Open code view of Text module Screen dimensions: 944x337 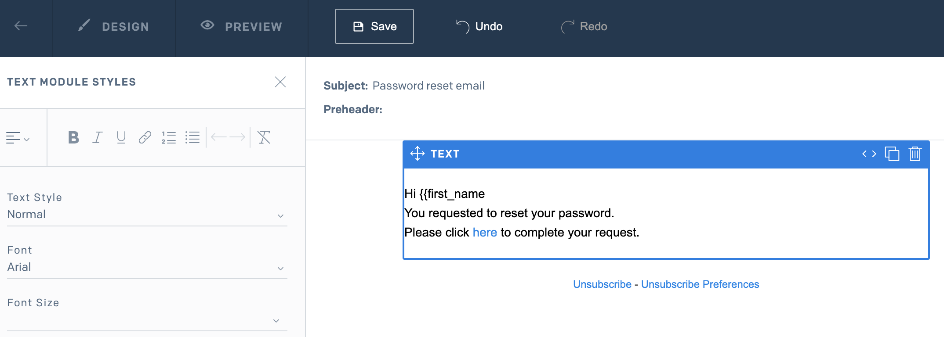click(x=869, y=154)
